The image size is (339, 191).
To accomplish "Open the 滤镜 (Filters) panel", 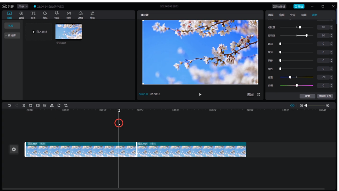I will pyautogui.click(x=80, y=15).
